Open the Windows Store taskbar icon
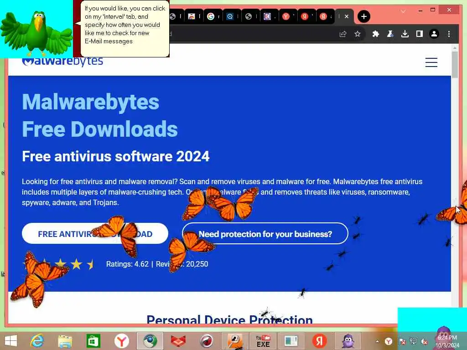Screen dimensions: 467x350 point(93,341)
